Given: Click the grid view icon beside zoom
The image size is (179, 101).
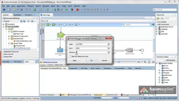Looking at the screenshot, I should click(x=153, y=62).
